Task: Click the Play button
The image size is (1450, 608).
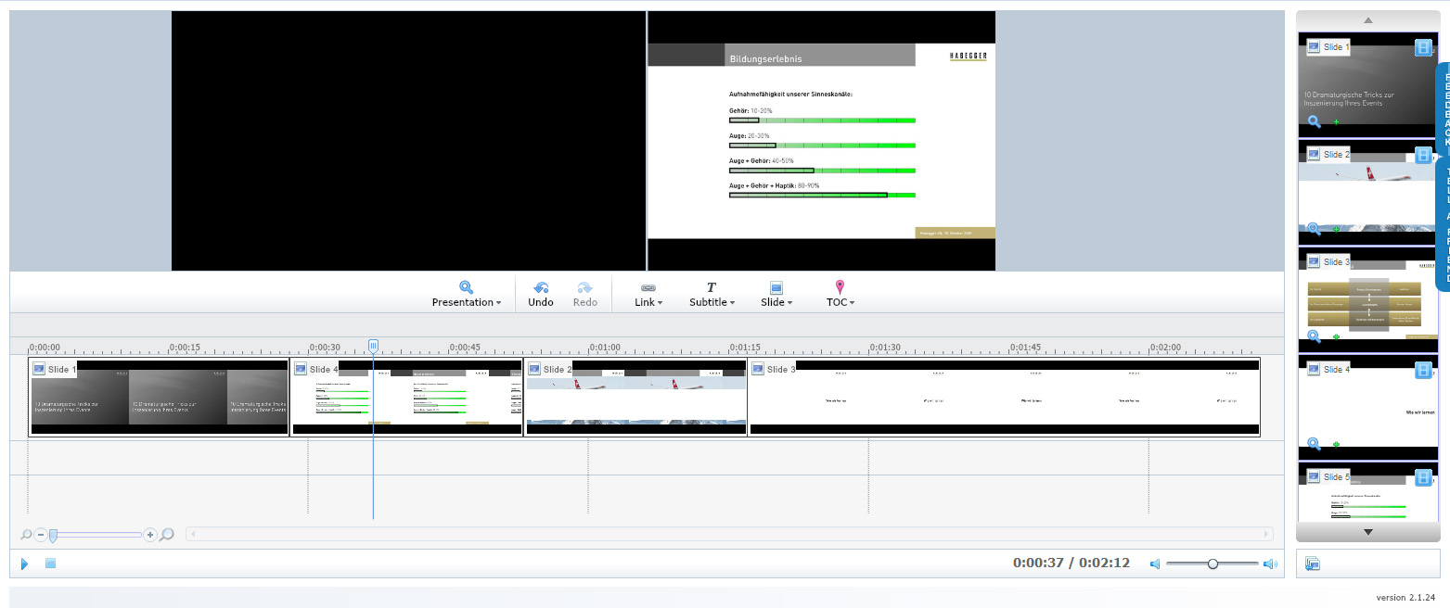Action: pyautogui.click(x=25, y=564)
